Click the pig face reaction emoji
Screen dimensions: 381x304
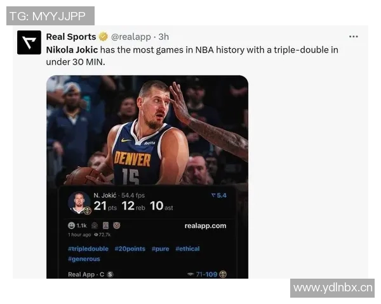click(x=117, y=225)
